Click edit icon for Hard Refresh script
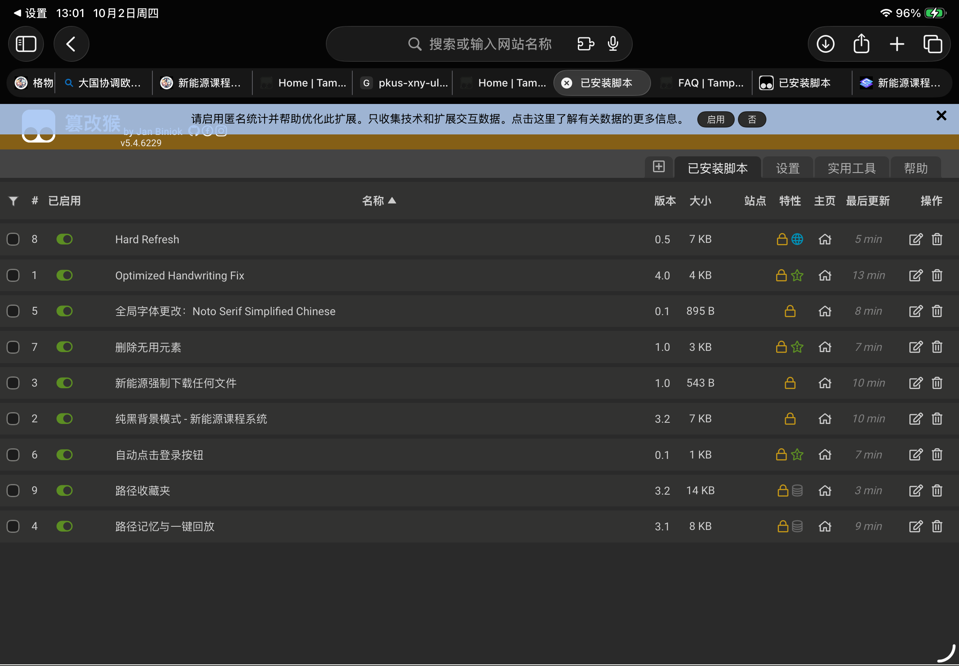This screenshot has height=666, width=959. coord(915,239)
